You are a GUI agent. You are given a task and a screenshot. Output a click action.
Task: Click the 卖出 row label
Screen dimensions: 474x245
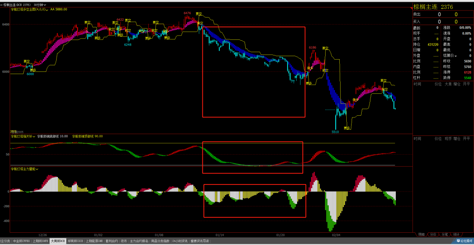[x=417, y=14]
